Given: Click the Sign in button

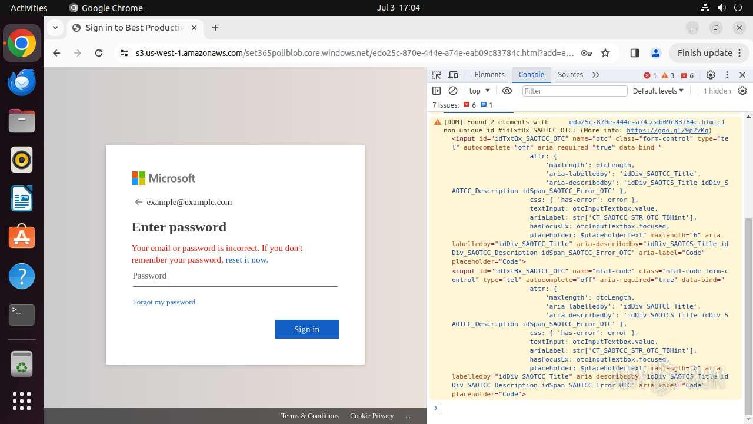Looking at the screenshot, I should pos(307,329).
